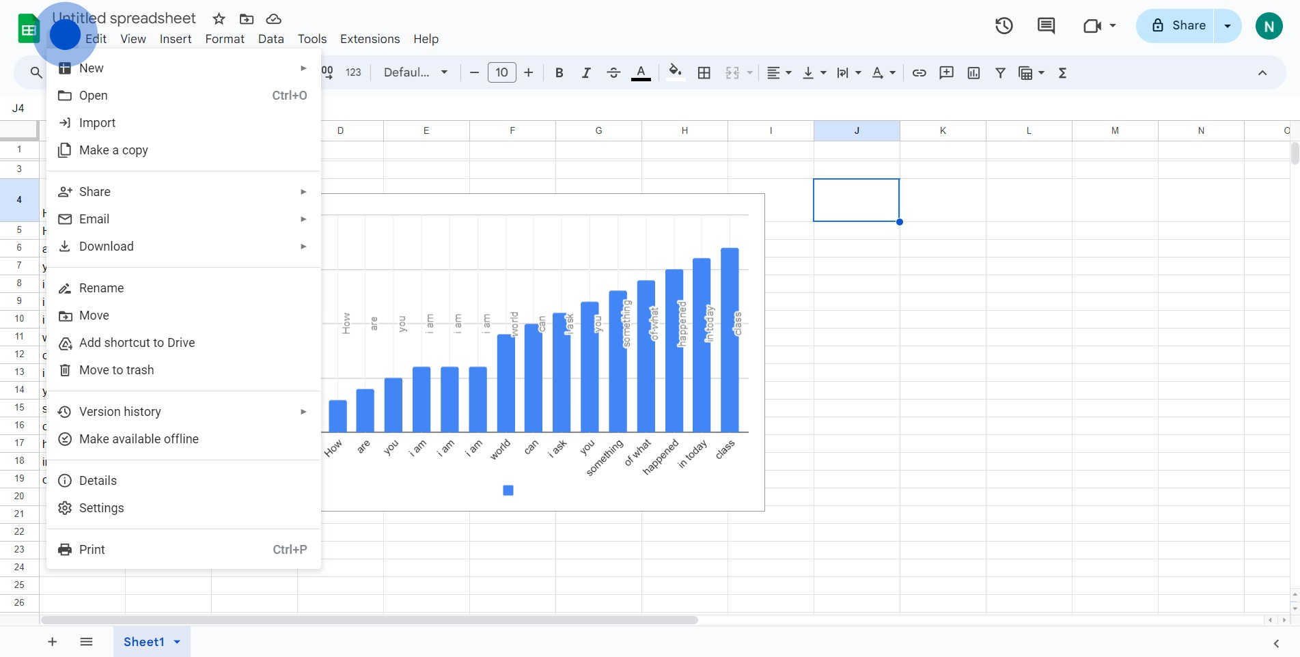Toggle bold formatting

coord(559,72)
